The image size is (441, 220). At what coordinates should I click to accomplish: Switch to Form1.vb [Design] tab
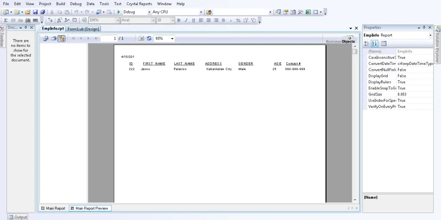click(84, 29)
